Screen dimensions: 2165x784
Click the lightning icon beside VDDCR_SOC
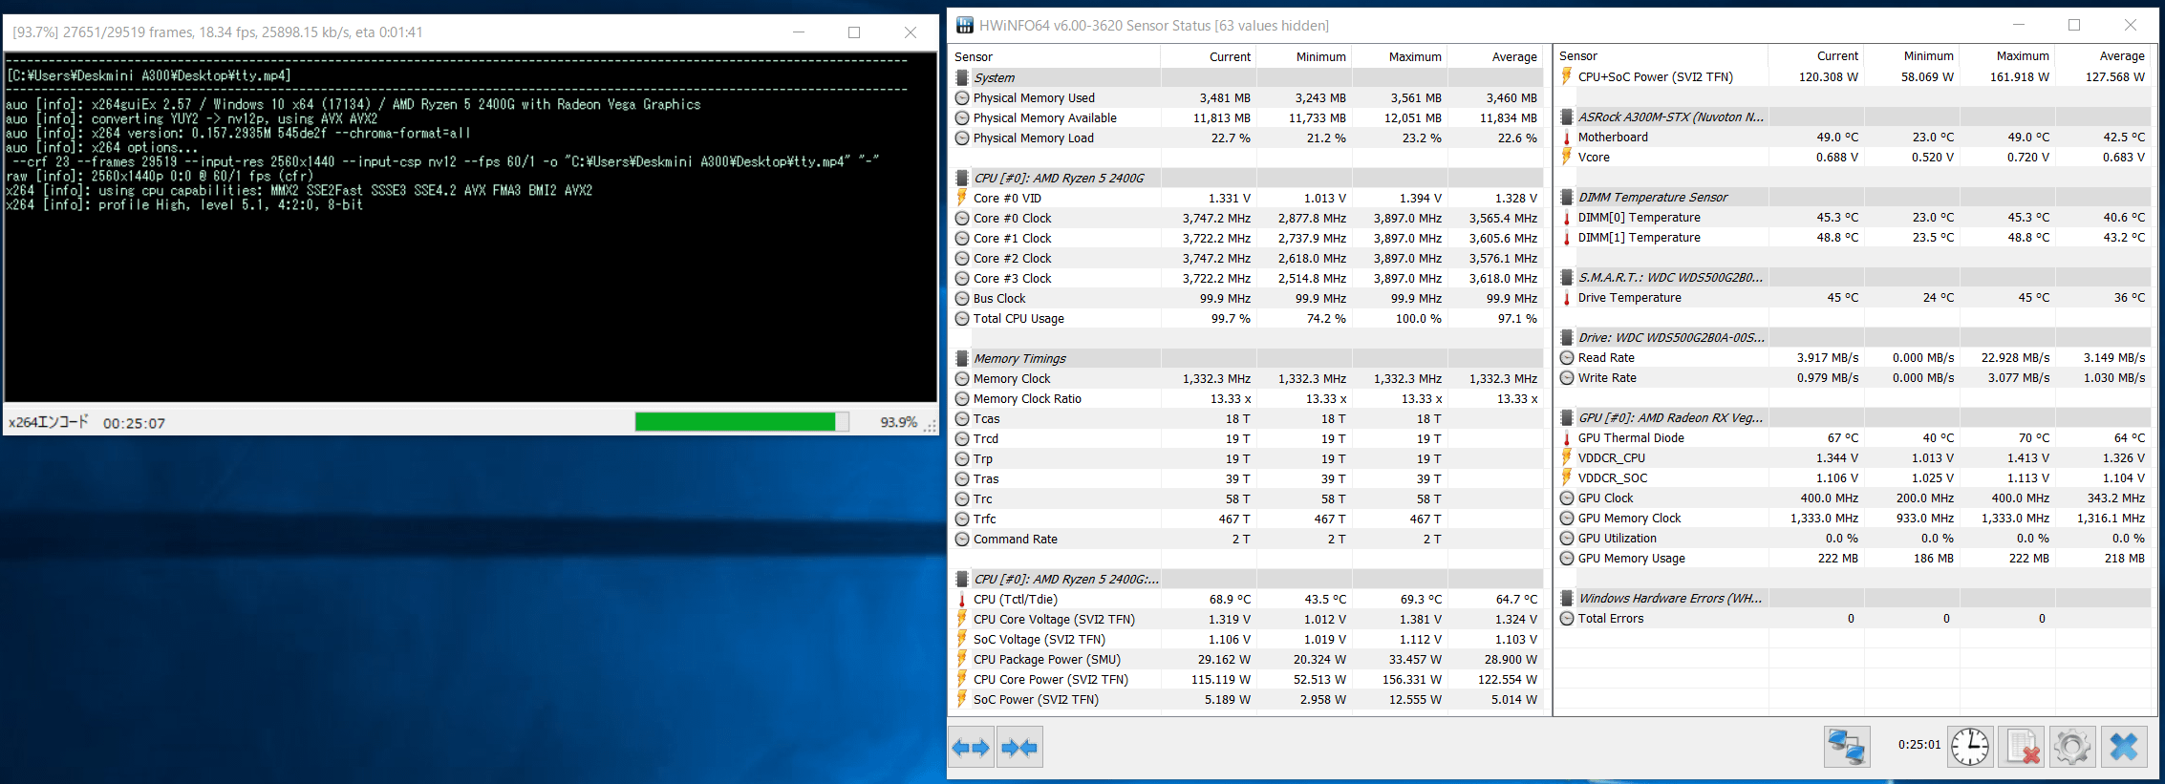[x=1567, y=477]
